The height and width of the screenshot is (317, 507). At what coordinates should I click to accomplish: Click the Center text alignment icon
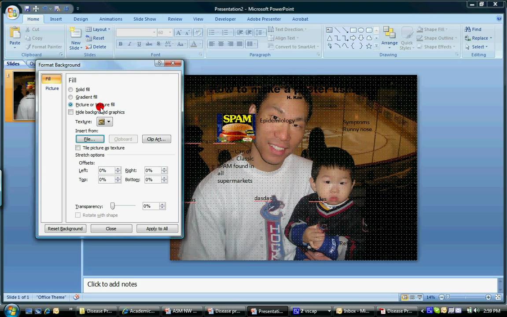(x=221, y=44)
